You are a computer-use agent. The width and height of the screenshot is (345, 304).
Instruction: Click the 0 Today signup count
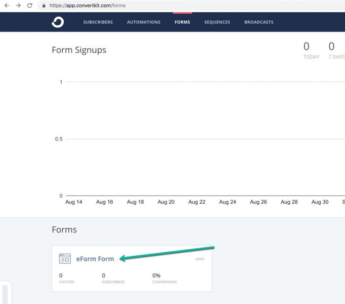click(x=311, y=51)
